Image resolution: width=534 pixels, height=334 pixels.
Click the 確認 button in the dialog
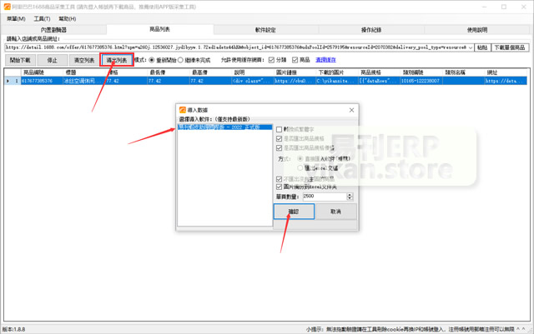[295, 212]
